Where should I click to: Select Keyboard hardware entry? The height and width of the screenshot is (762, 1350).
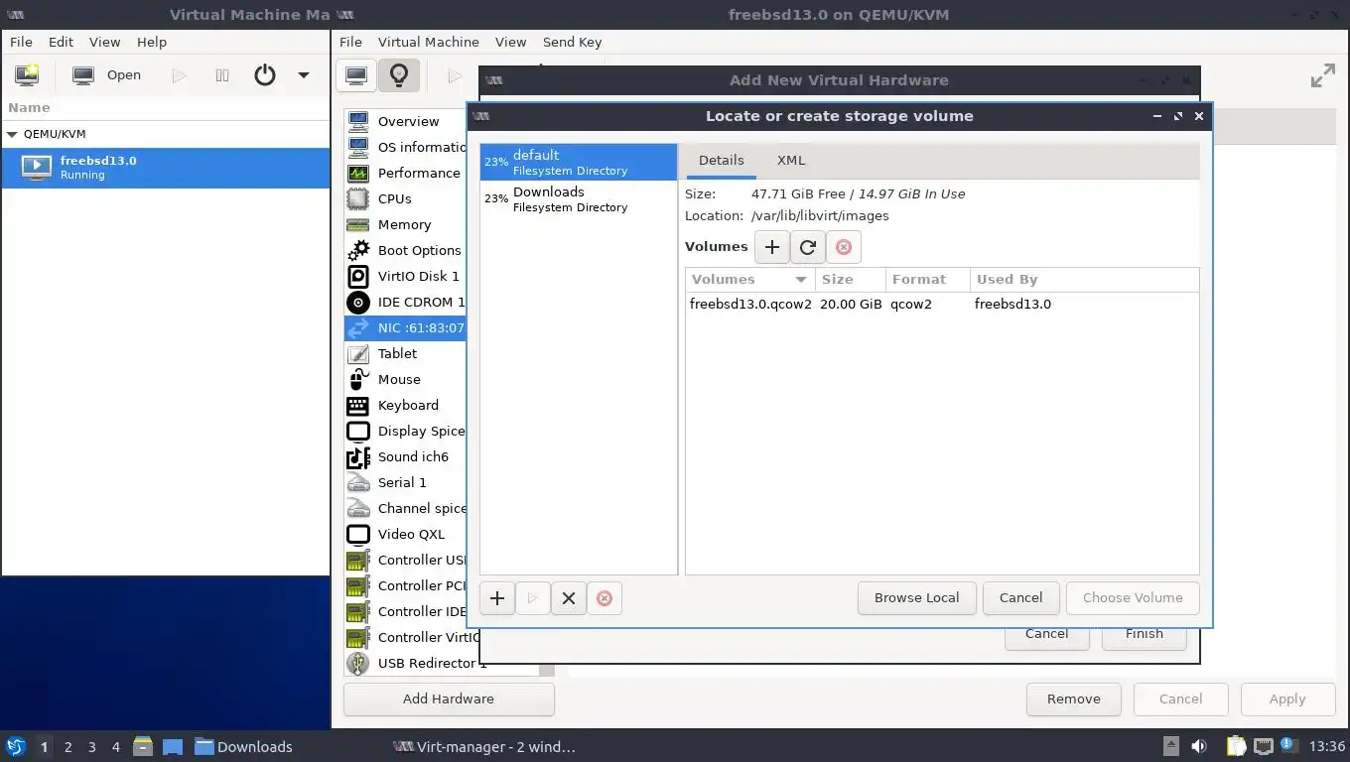coord(405,405)
